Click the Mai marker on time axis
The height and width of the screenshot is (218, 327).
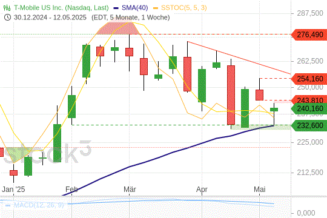(260, 190)
